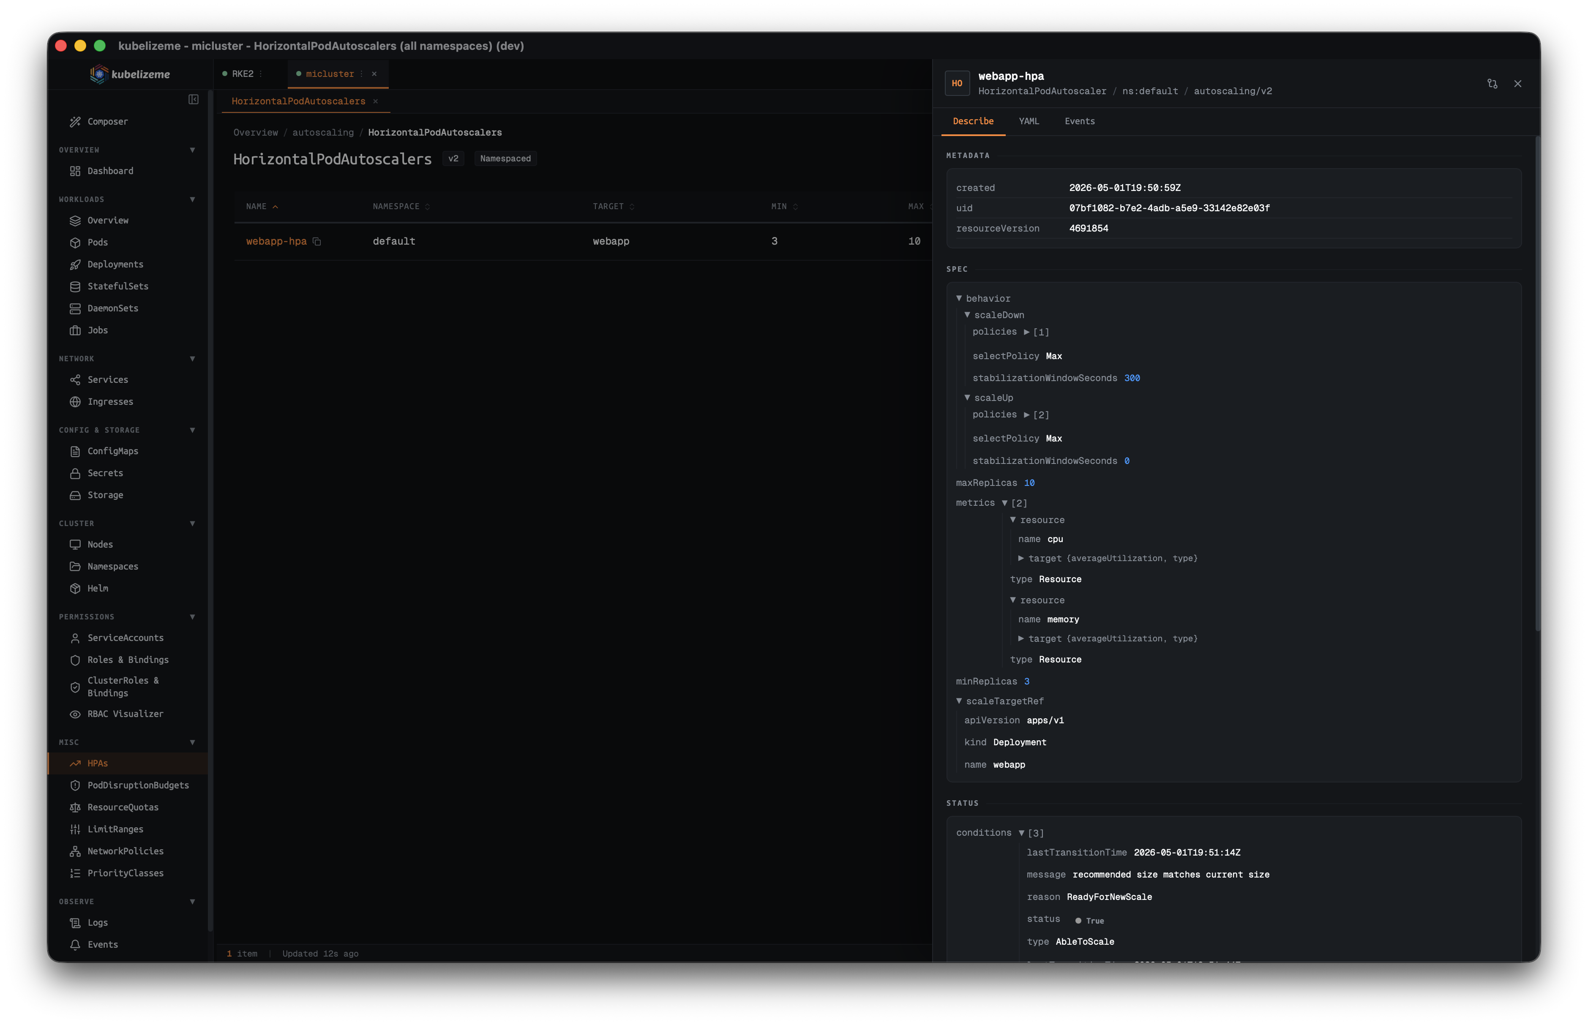Click the Nodes monitor icon
This screenshot has height=1025, width=1588.
point(75,545)
